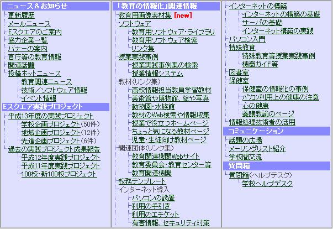Open 授業情報システム link
This screenshot has width=333, height=229.
pos(157,73)
